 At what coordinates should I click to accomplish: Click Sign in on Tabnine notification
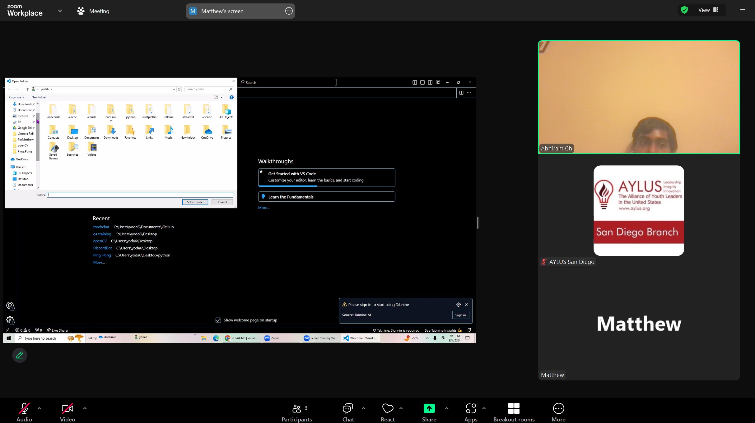(460, 315)
